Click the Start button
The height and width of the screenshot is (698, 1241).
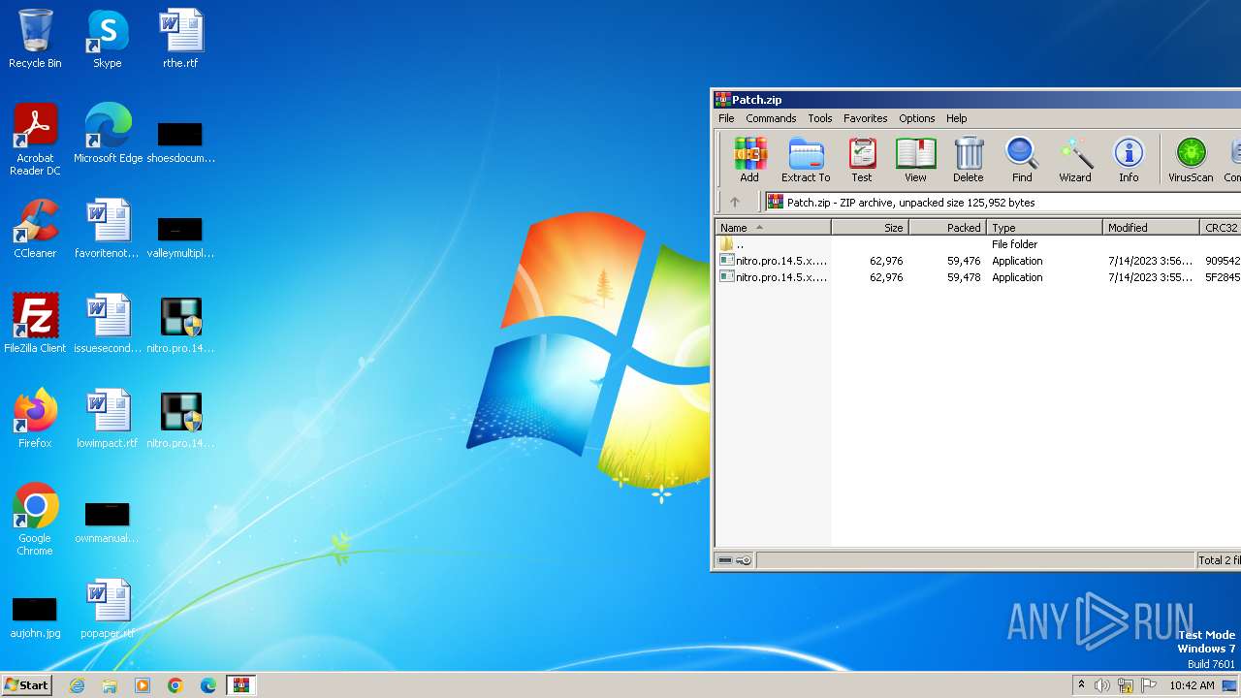(x=26, y=684)
